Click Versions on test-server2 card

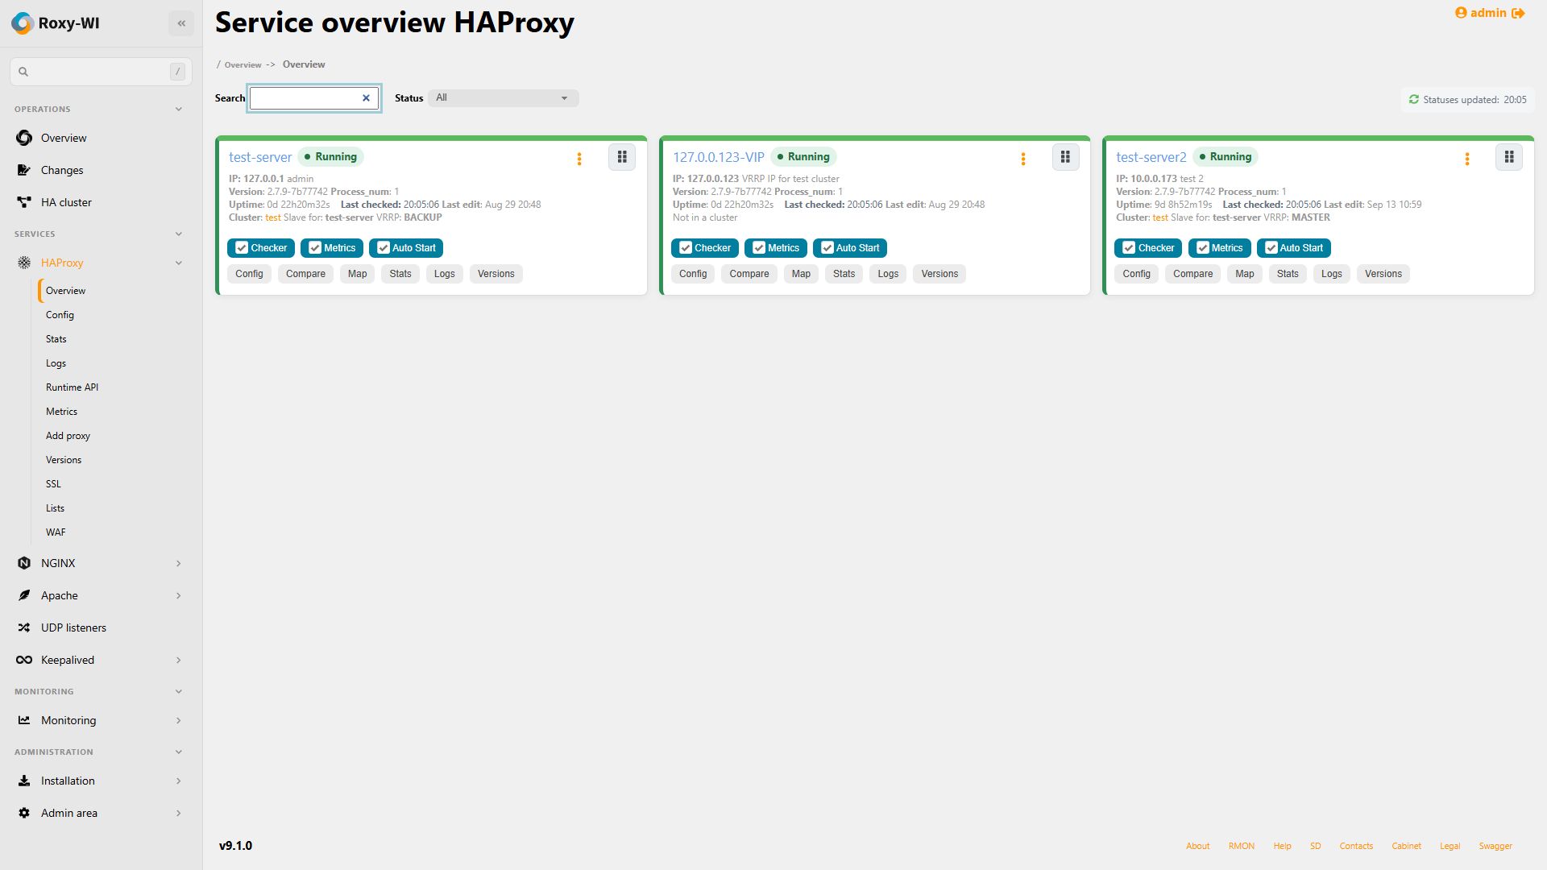click(1383, 274)
